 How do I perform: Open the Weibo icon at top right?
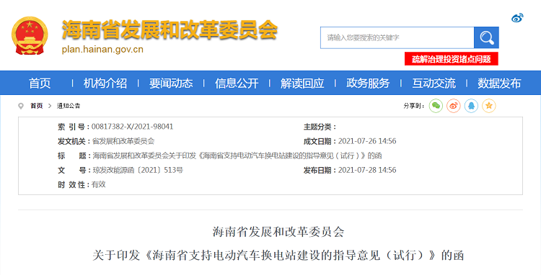(517, 17)
